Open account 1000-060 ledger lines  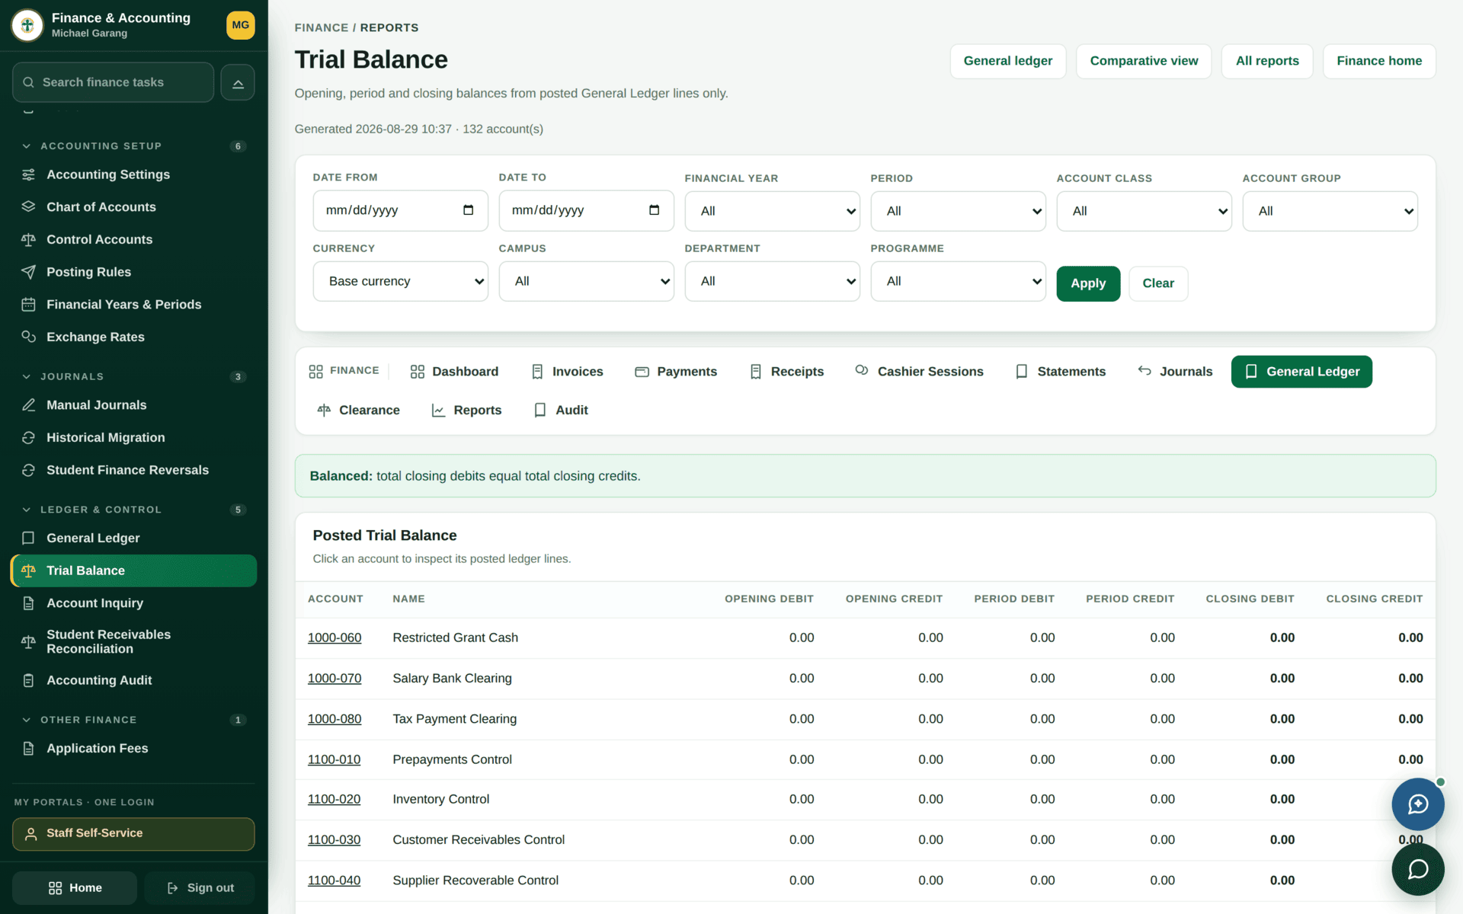tap(335, 638)
